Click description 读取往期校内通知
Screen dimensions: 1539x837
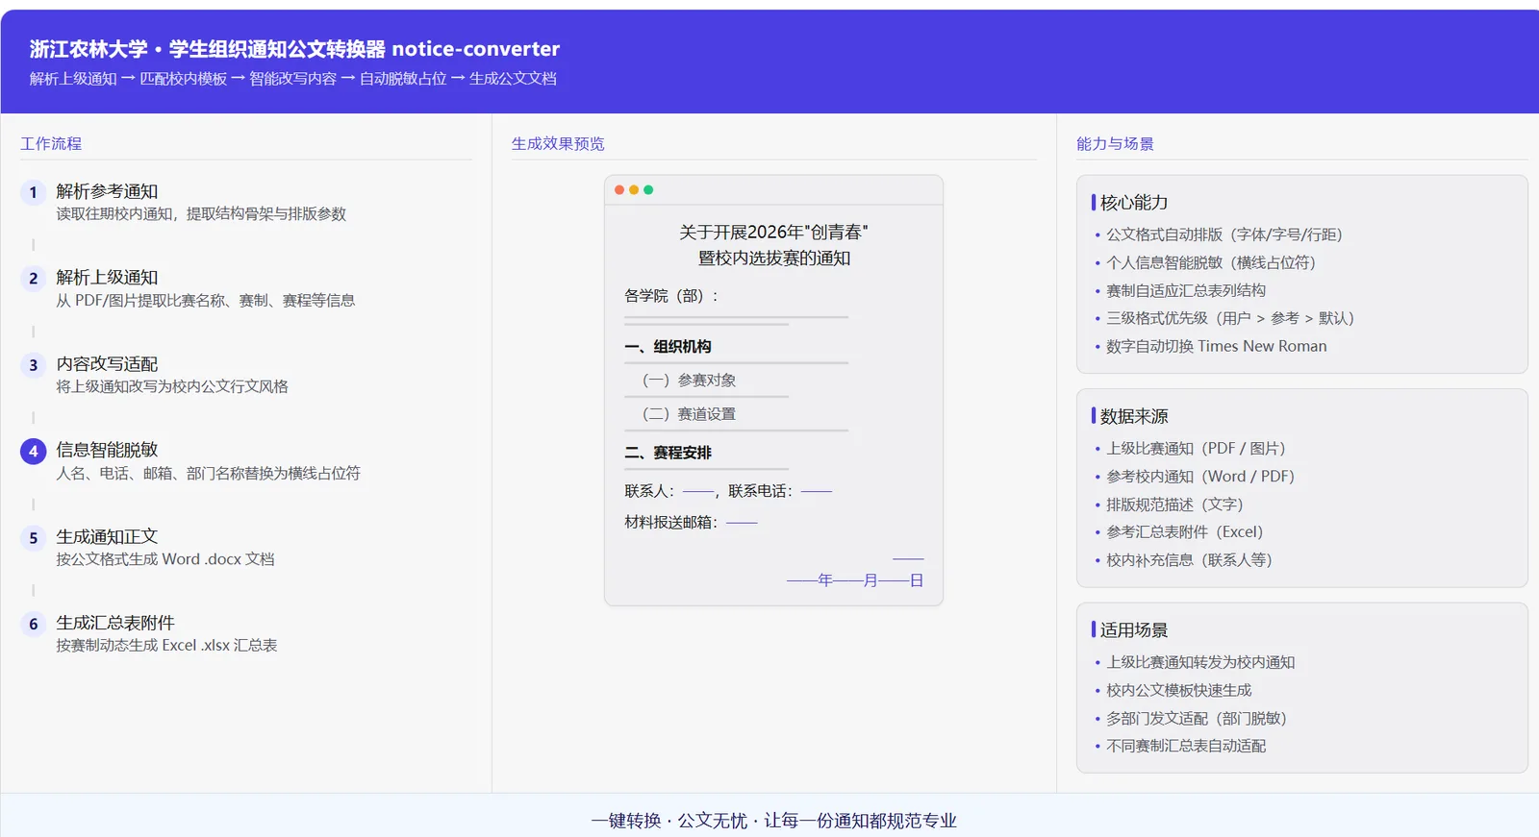(201, 214)
